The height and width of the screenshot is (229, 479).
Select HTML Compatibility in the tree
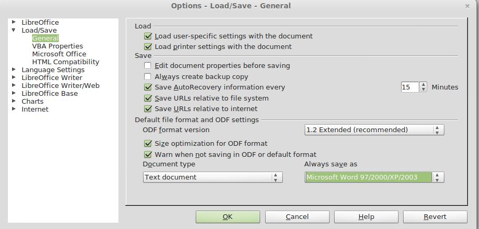coord(65,62)
